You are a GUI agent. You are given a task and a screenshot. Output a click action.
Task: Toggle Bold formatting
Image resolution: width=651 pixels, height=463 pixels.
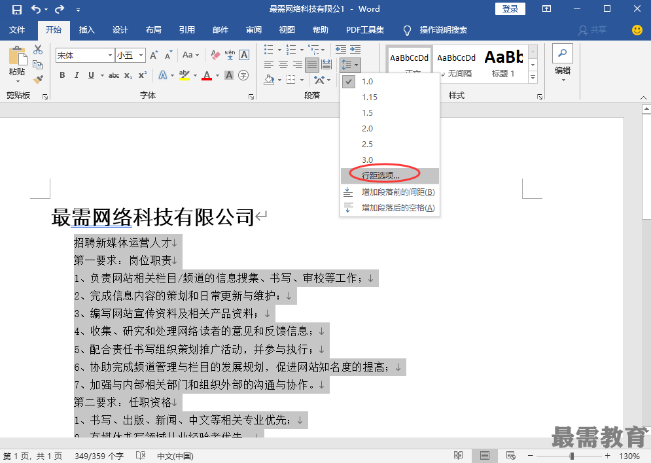(x=62, y=75)
